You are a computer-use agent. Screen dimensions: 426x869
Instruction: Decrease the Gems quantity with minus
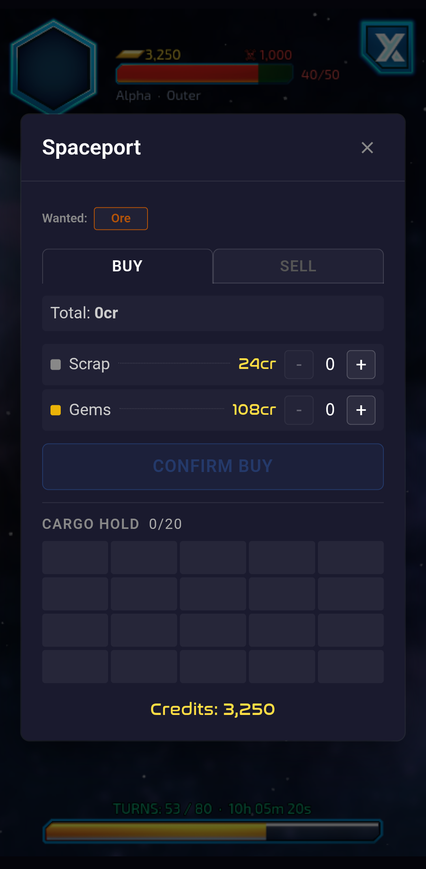(299, 410)
